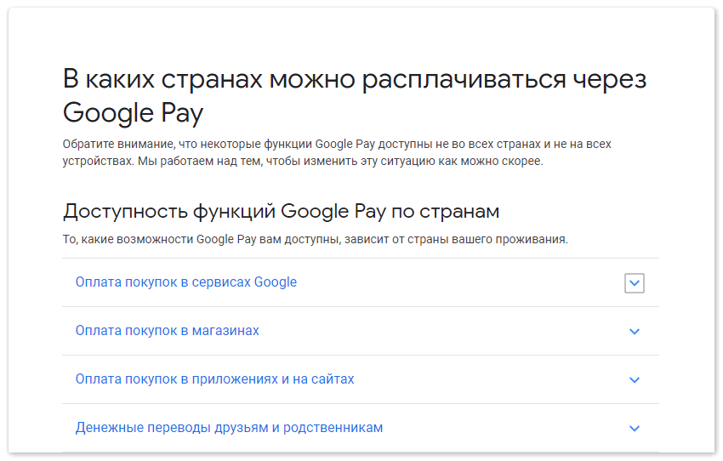Expand chevron for Оплата покупок в приложениях и на сайтах
This screenshot has height=461, width=723.
point(635,380)
